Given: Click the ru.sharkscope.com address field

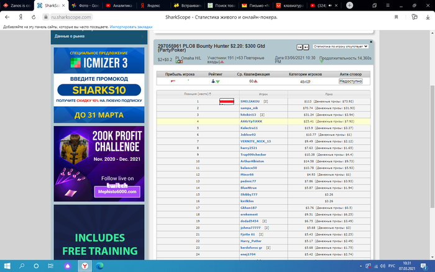Looking at the screenshot, I should point(71,17).
